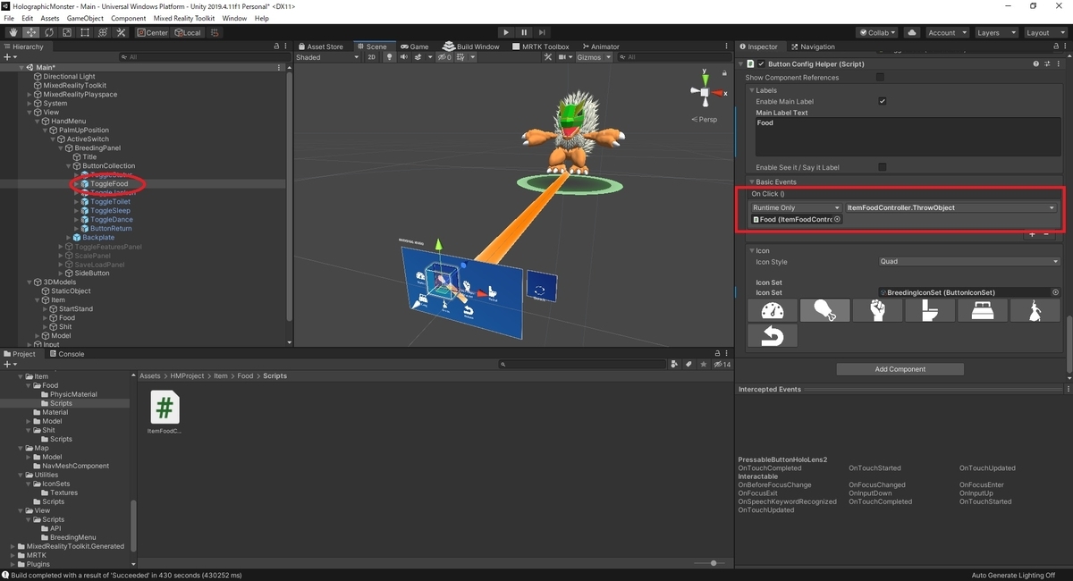Open the Icon Style Quad dropdown
The image size is (1073, 581).
click(969, 262)
